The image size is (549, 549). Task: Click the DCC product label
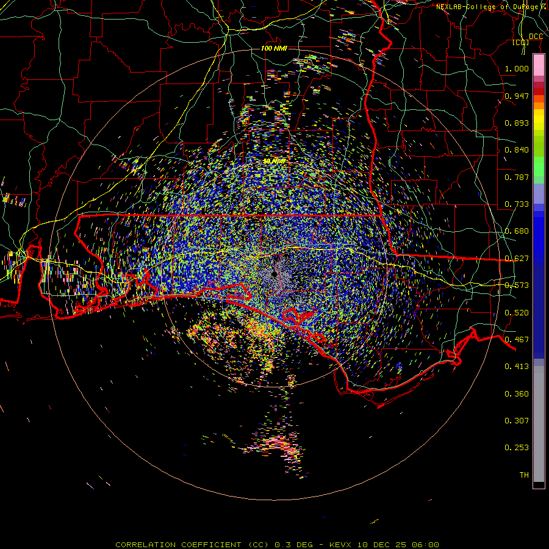tap(536, 37)
